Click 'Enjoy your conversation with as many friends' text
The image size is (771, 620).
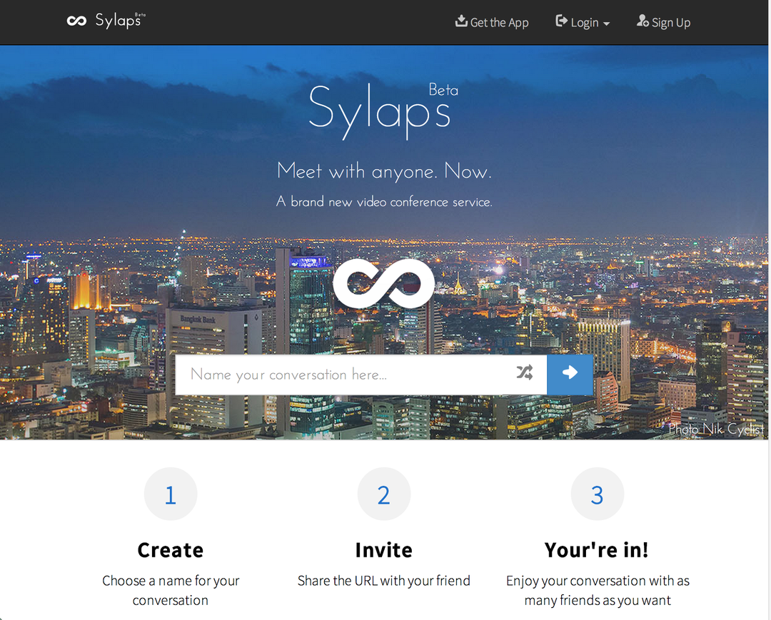tap(598, 590)
